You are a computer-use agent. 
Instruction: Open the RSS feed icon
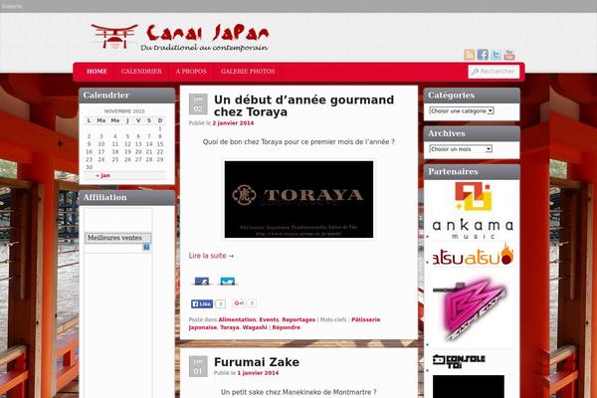click(469, 55)
